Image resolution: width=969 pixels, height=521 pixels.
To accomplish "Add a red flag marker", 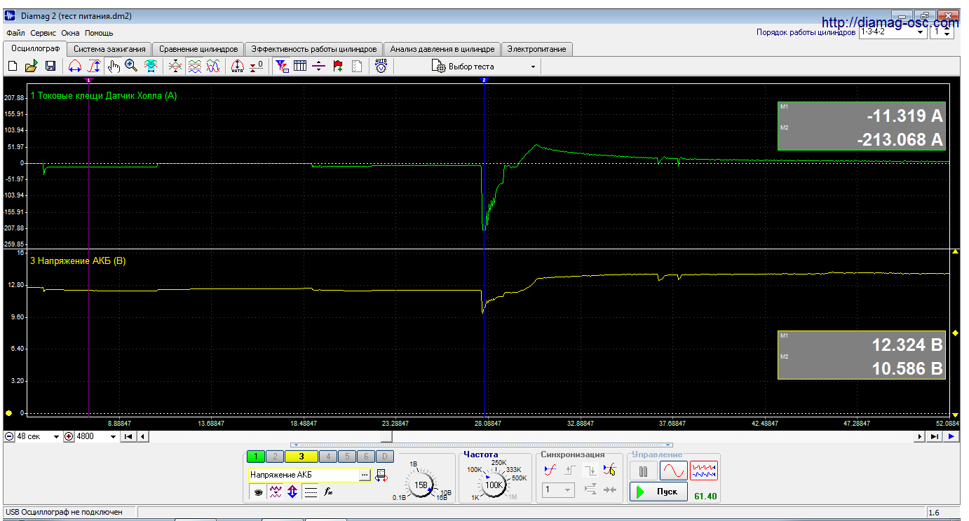I will click(x=338, y=66).
